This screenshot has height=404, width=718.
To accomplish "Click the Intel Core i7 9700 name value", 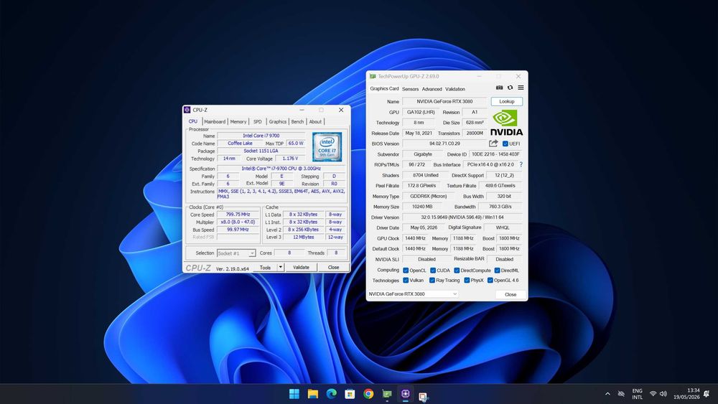I will point(261,136).
